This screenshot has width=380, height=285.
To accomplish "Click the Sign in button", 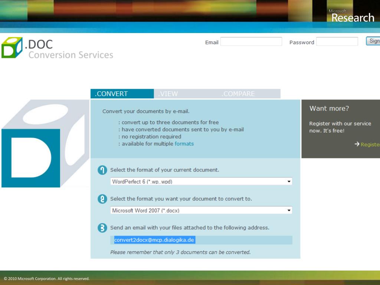I will [373, 41].
